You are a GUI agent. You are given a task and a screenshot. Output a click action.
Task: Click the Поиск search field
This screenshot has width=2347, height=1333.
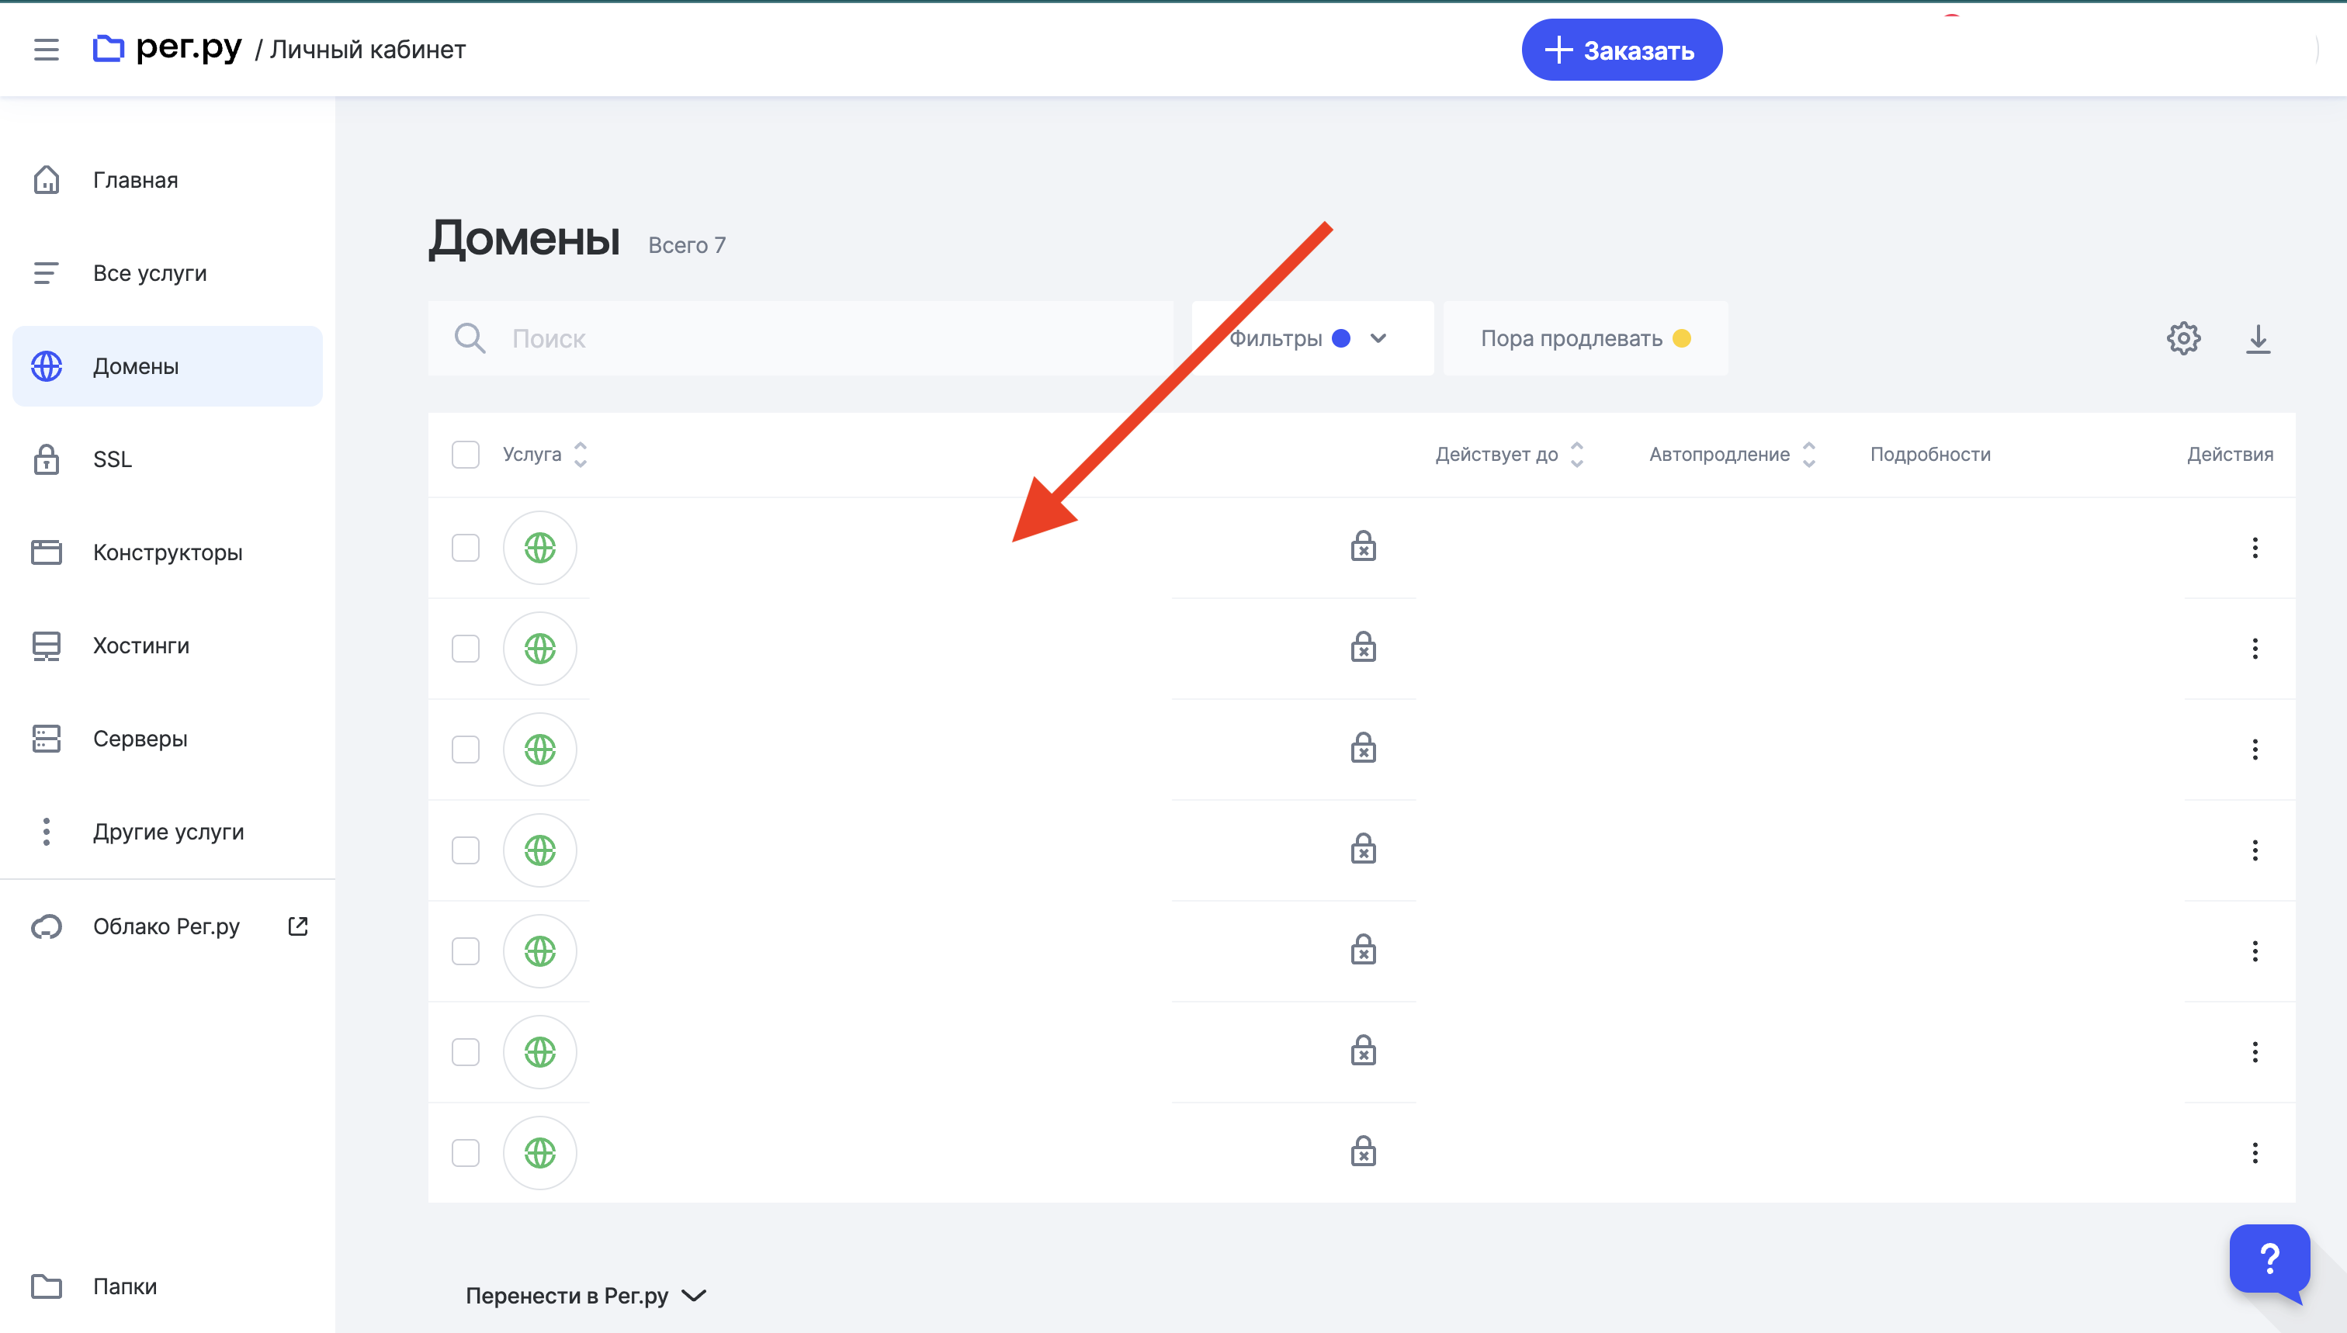(x=800, y=339)
